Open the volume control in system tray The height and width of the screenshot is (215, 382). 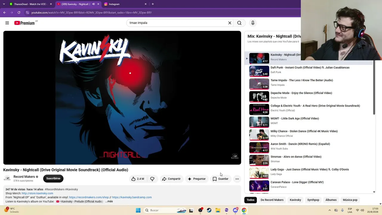(x=362, y=210)
